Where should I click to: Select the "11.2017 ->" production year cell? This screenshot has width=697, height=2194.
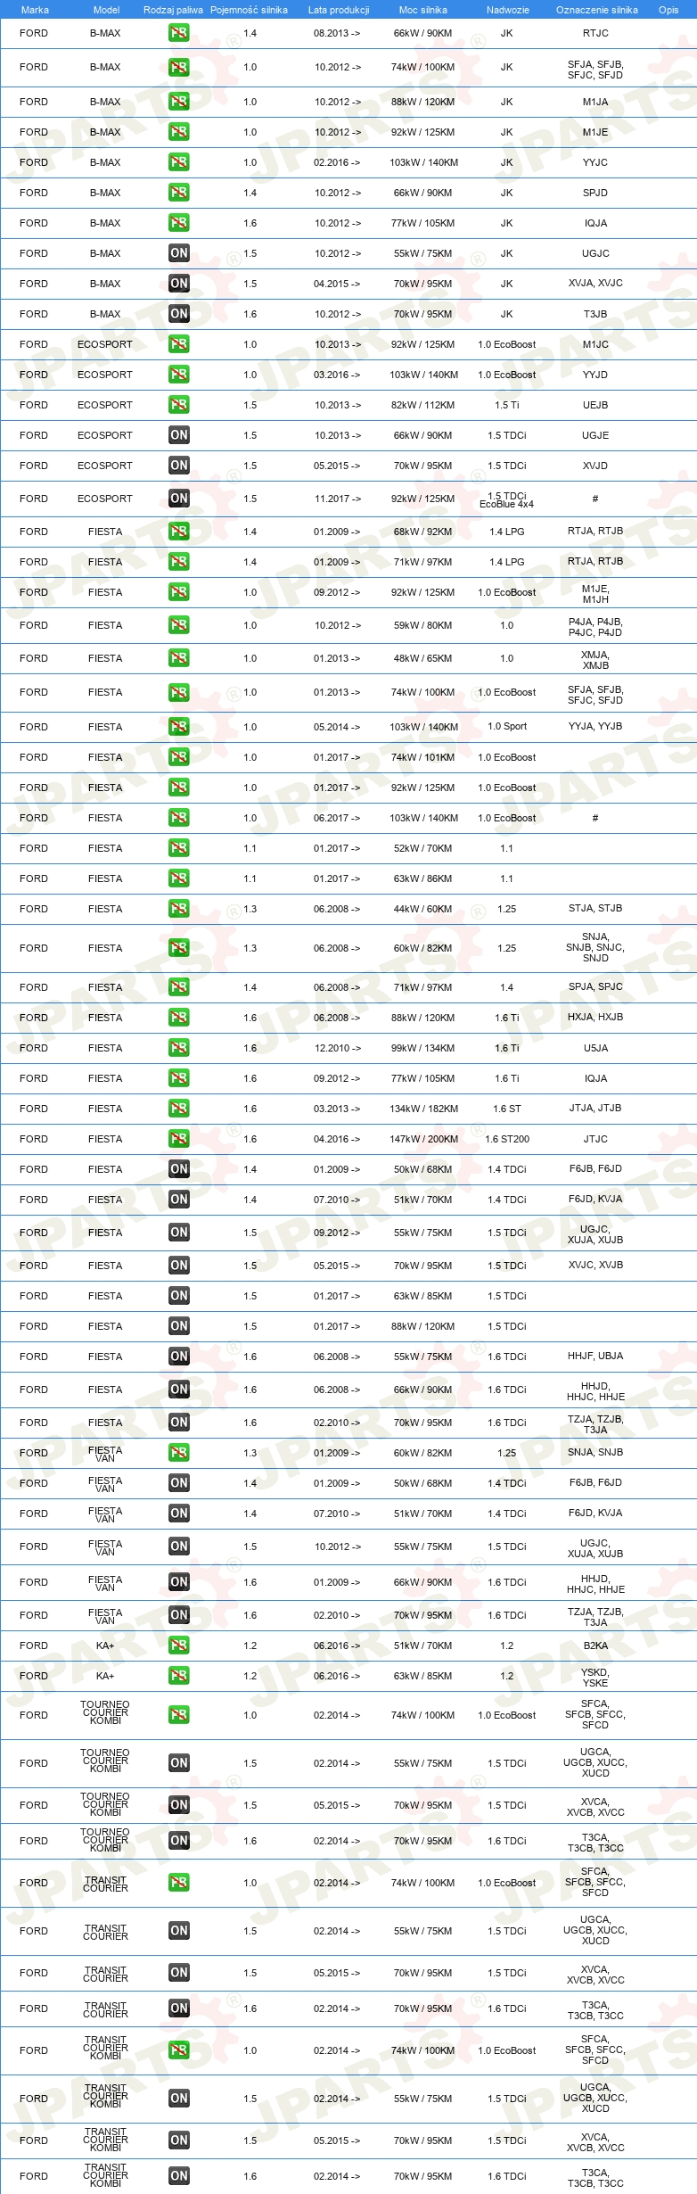[338, 499]
